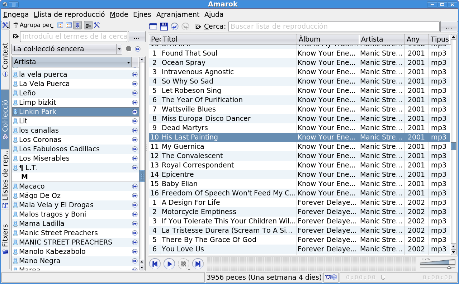Click the playlist vertical scrollbar handle

454,146
